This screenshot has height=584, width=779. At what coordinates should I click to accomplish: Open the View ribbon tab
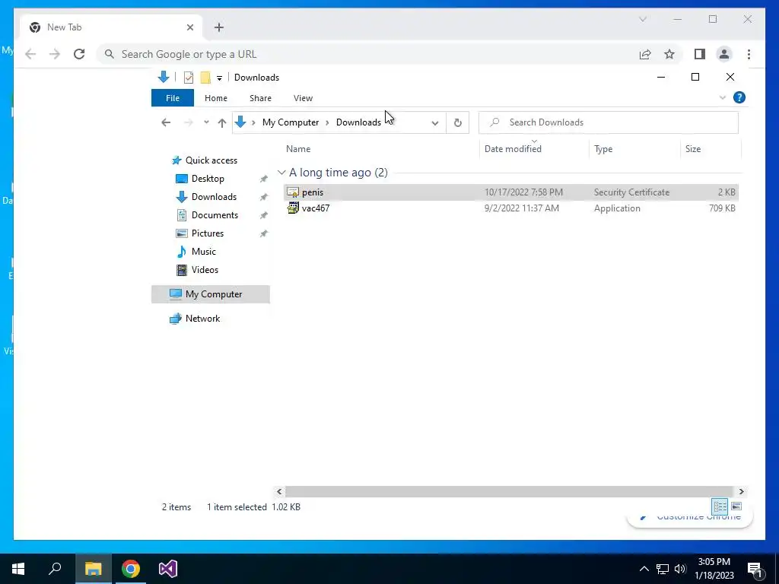coord(303,98)
